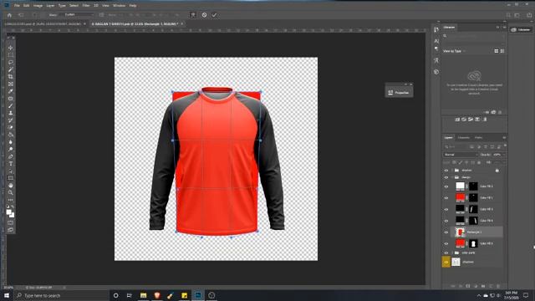Image resolution: width=535 pixels, height=301 pixels.
Task: Select the Rectangle shape tool
Action: coord(11,178)
